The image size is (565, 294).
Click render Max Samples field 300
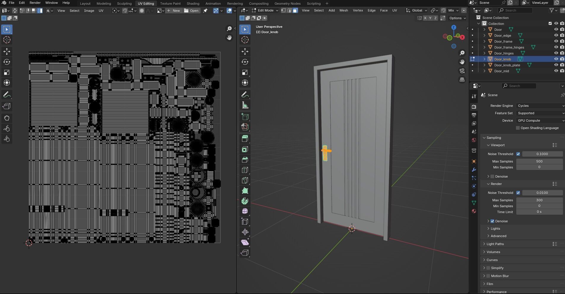click(539, 200)
